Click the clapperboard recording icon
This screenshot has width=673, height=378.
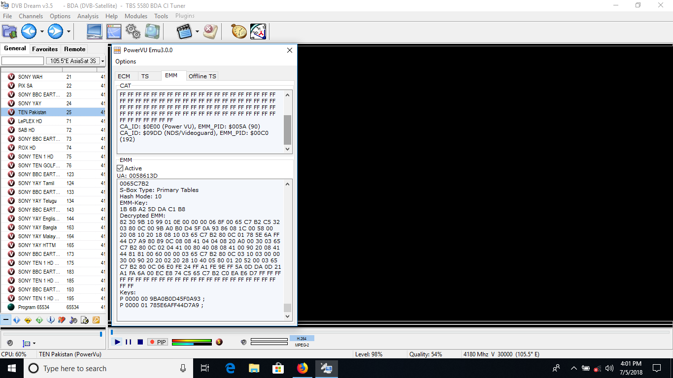184,32
